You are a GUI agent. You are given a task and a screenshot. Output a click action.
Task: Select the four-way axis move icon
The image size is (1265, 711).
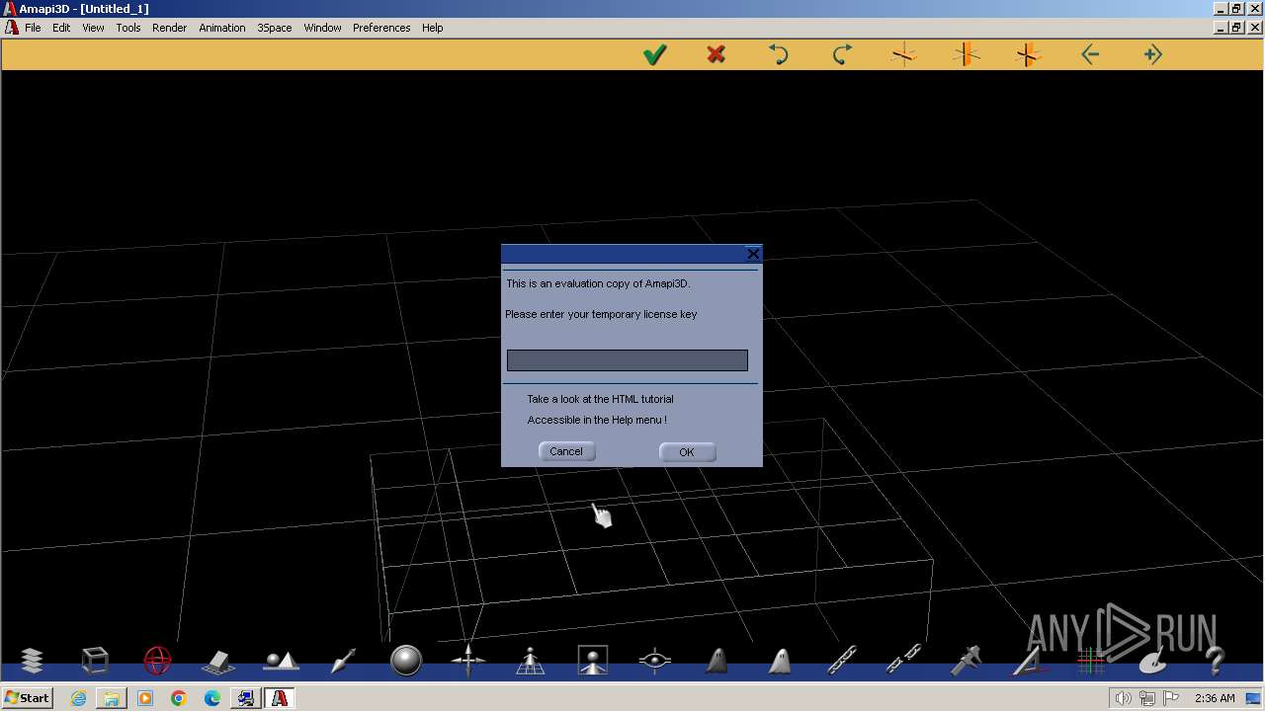[467, 660]
